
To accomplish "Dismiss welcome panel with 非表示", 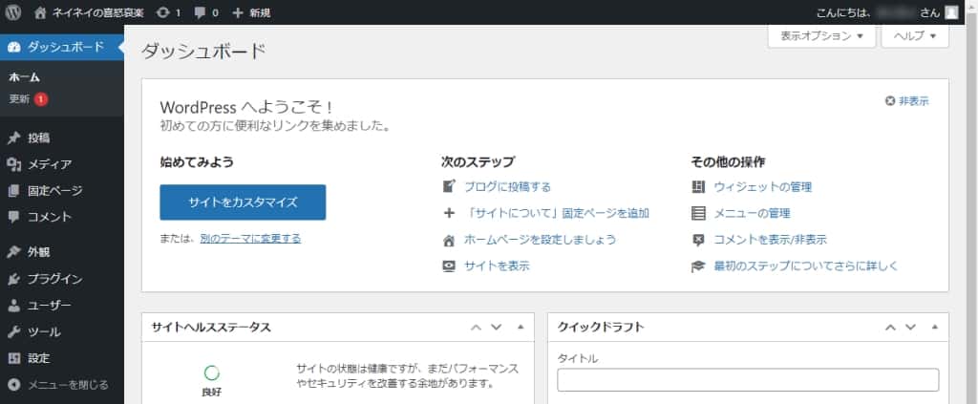I will 907,101.
